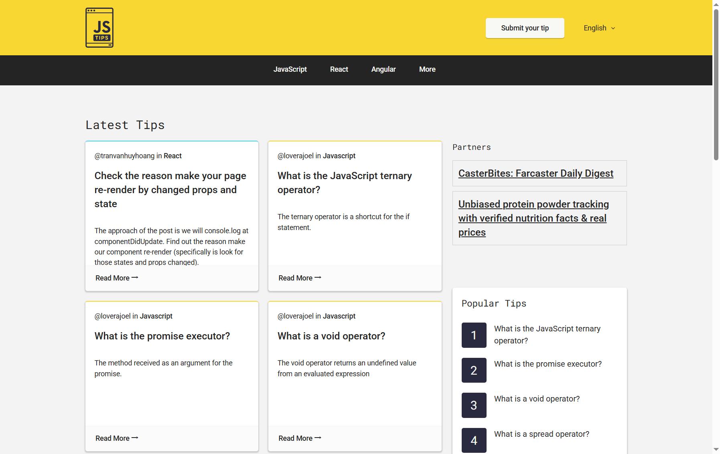Click the Submit your tip button
This screenshot has width=720, height=454.
tap(525, 28)
